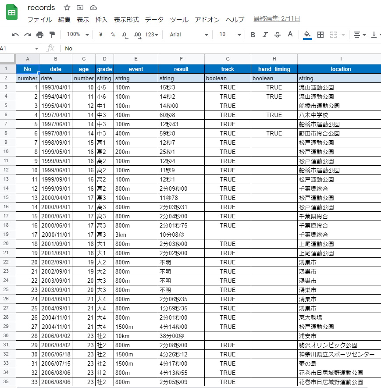
Task: Click the undo arrow icon
Action: [x=15, y=35]
